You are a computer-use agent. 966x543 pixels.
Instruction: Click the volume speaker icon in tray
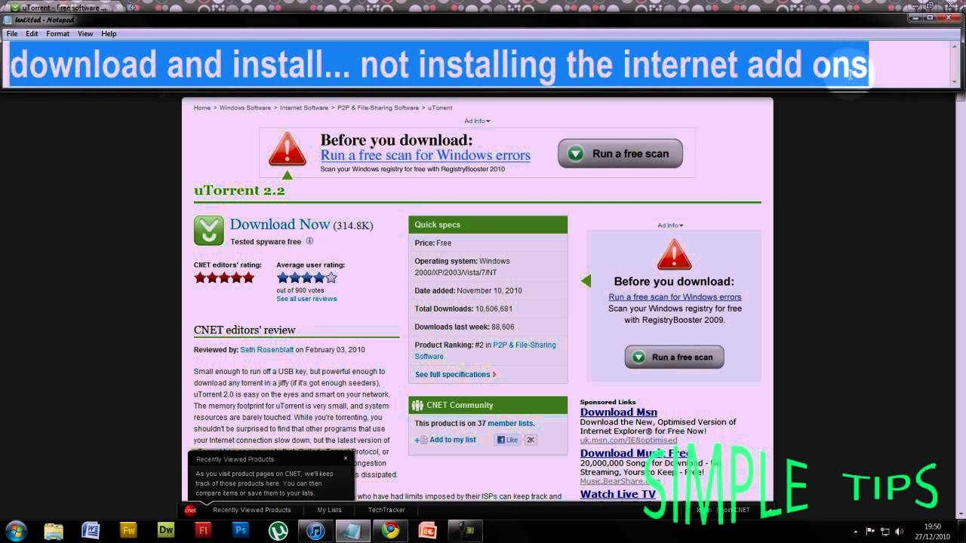[x=899, y=532]
